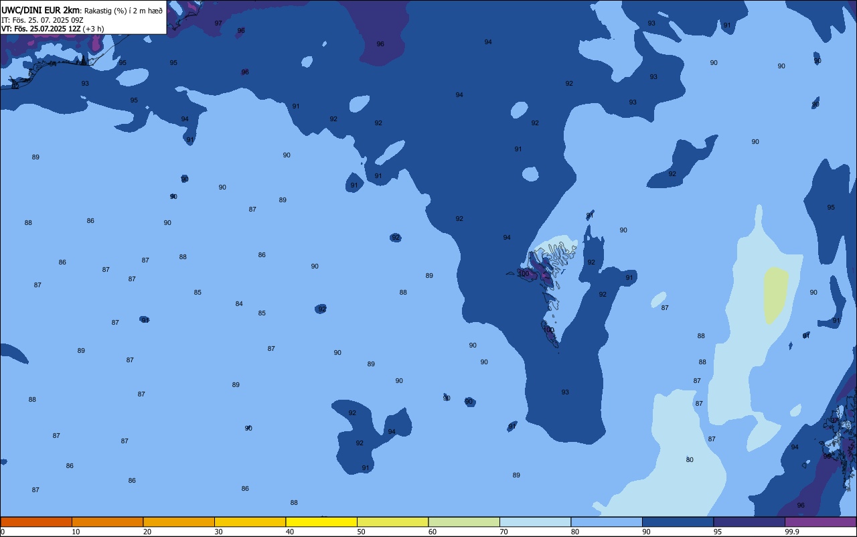
Task: Click the color bar tick label 90
Action: [x=646, y=532]
